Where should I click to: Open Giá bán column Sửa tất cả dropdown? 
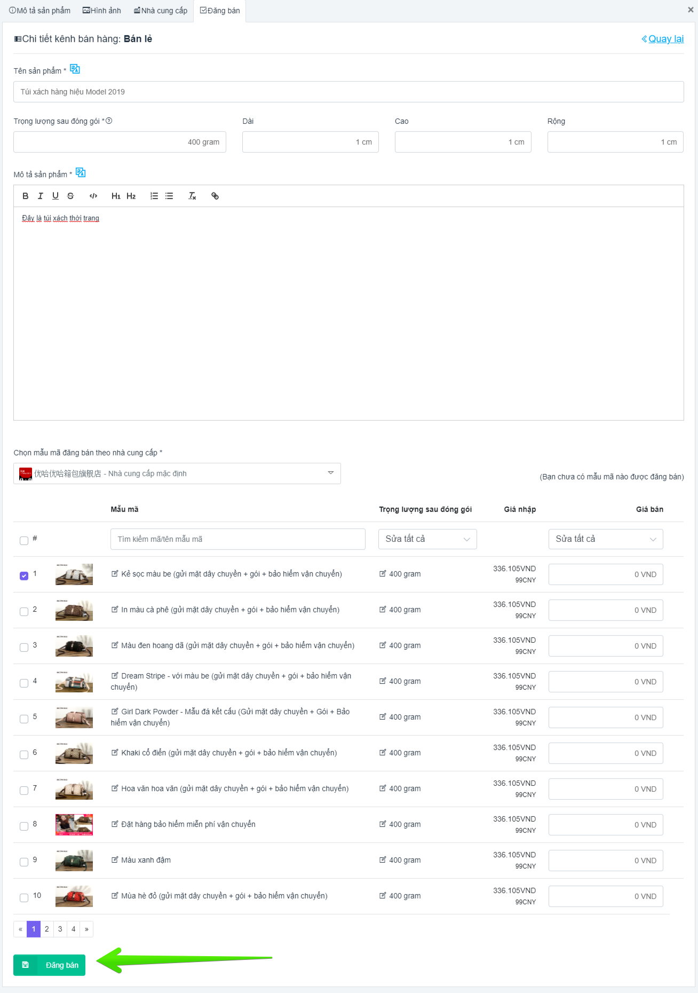click(606, 539)
